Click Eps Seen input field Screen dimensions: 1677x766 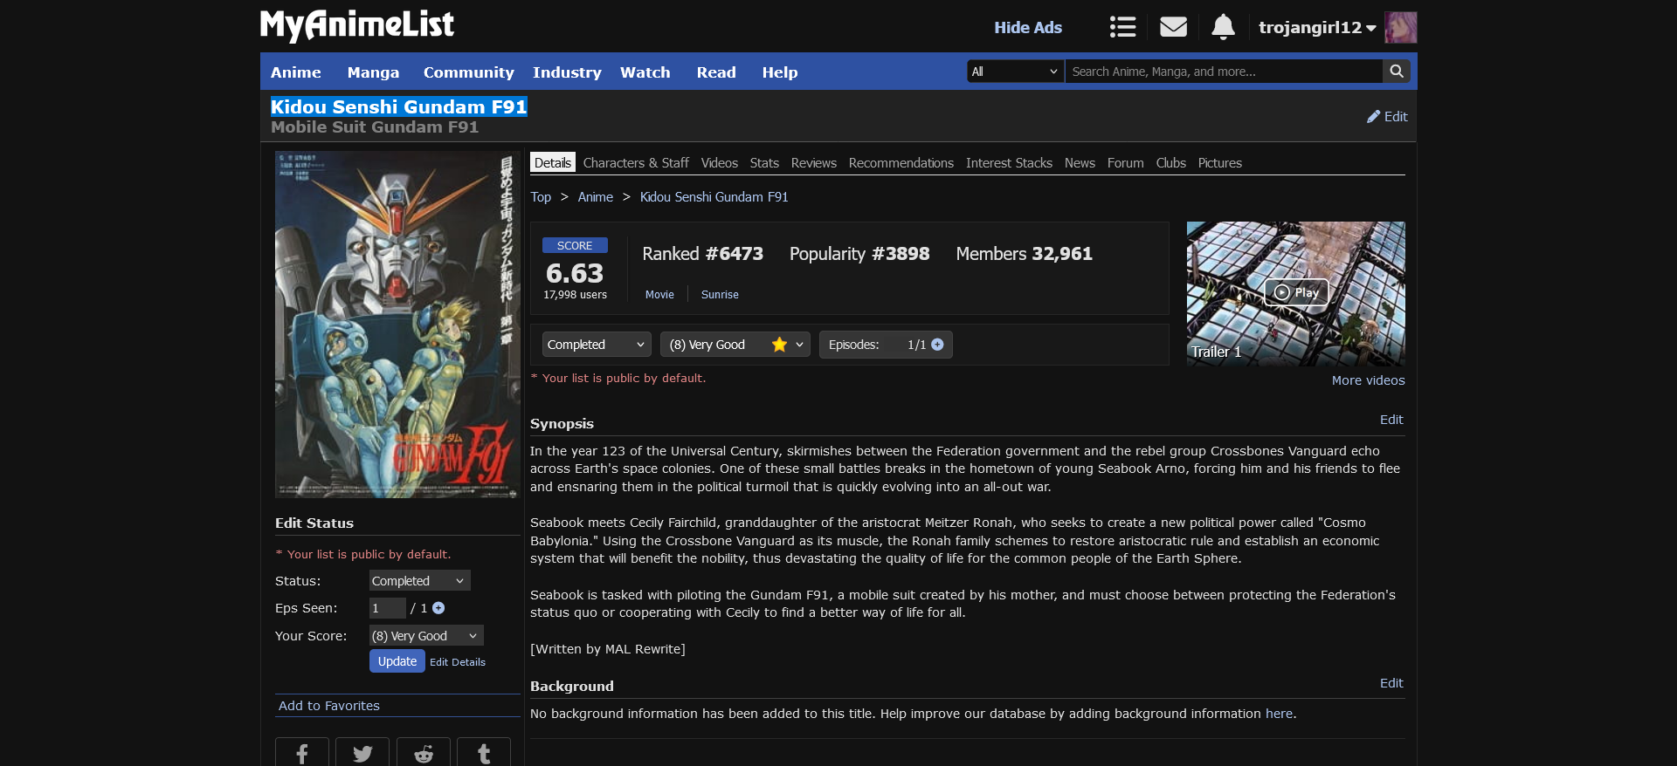coord(387,608)
